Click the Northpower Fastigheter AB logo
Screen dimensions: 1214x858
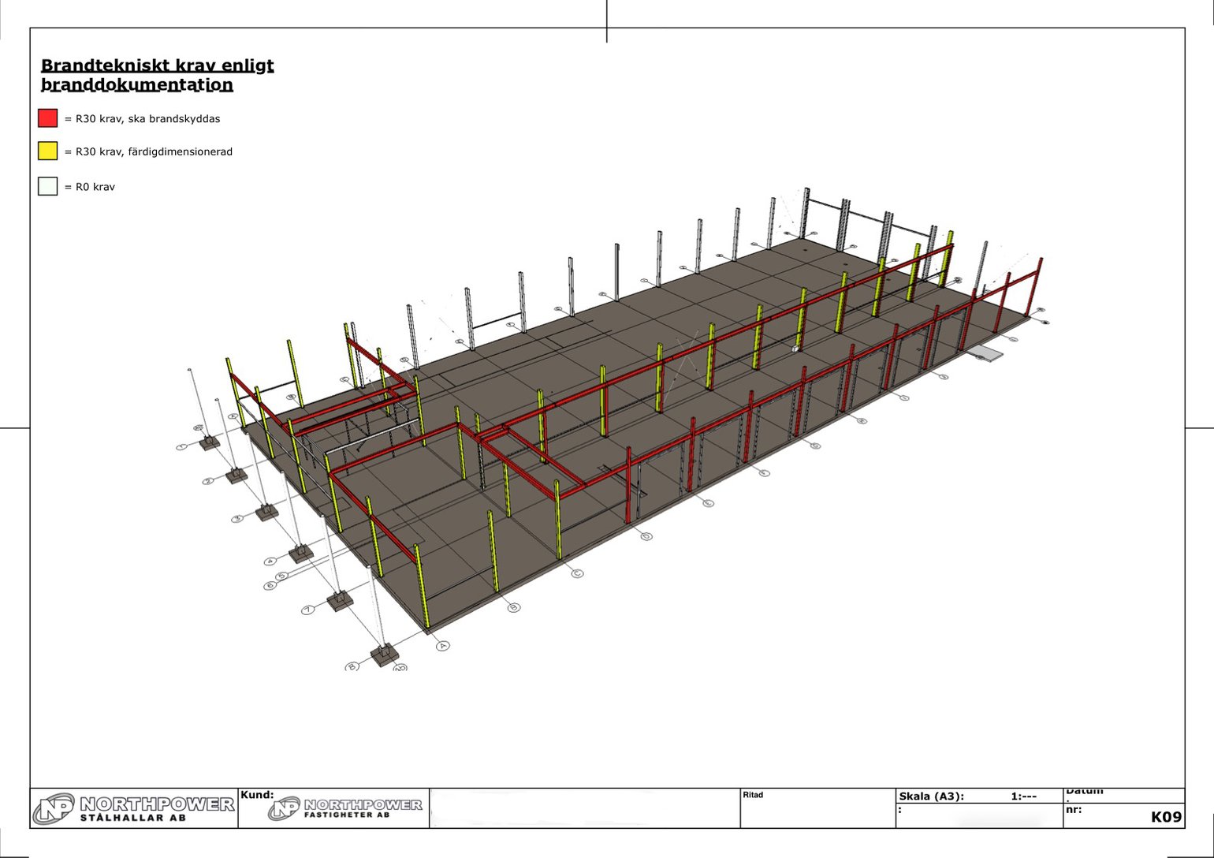[x=345, y=808]
